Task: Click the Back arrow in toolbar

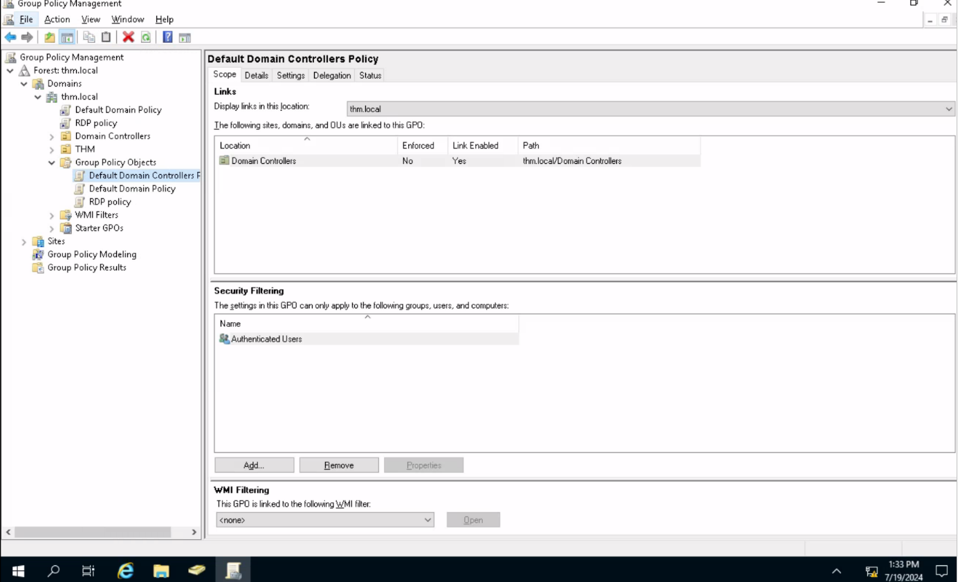Action: [x=10, y=37]
